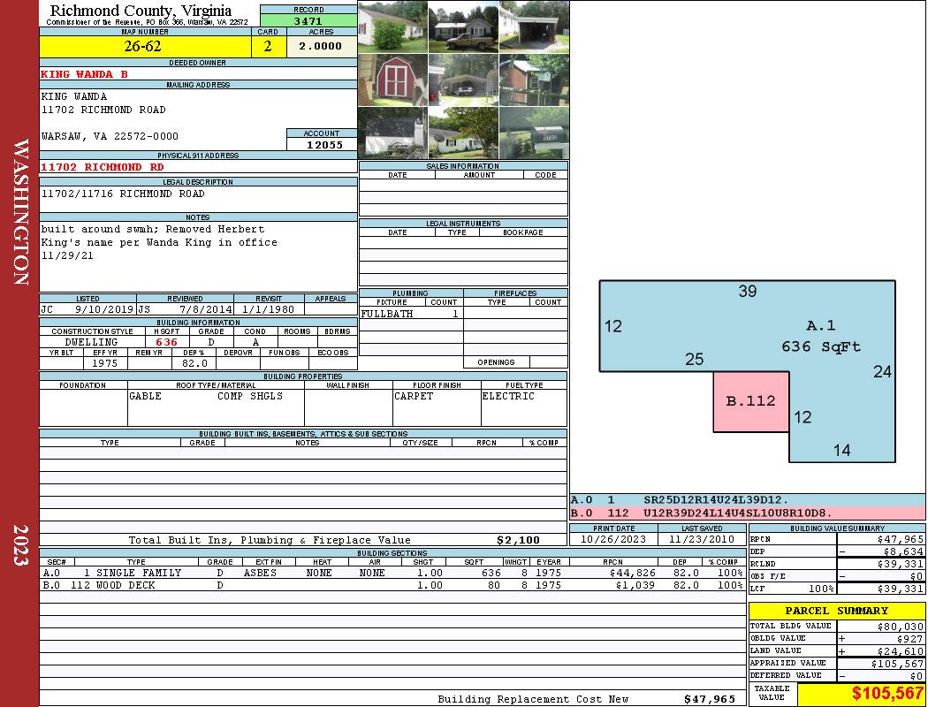Click the card number 2
928x707 pixels.
point(268,46)
